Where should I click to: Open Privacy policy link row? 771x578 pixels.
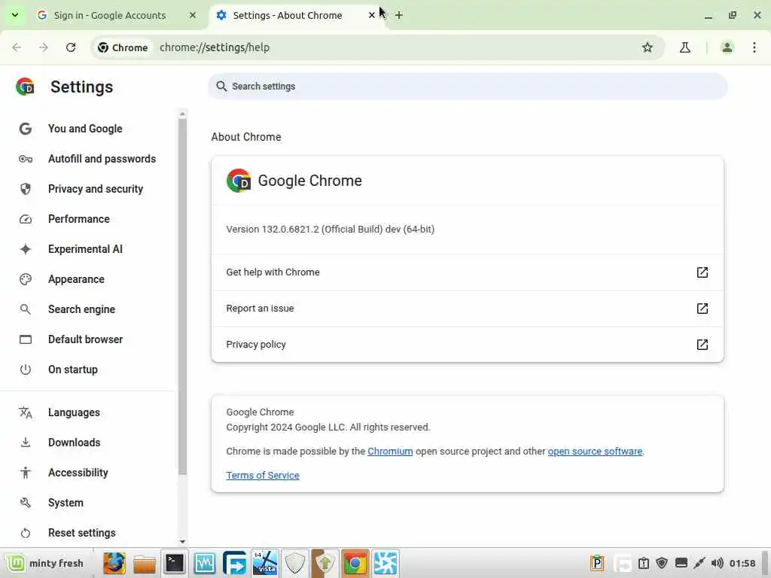pyautogui.click(x=467, y=345)
